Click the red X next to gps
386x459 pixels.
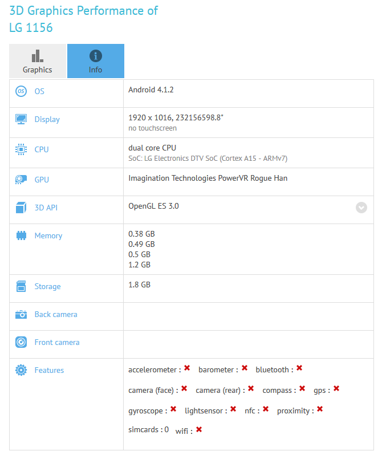336,388
